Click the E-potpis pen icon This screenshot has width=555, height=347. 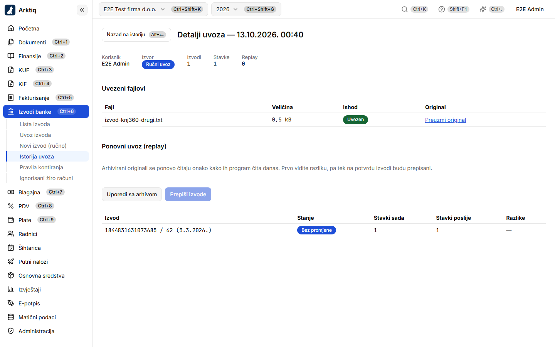pyautogui.click(x=11, y=303)
